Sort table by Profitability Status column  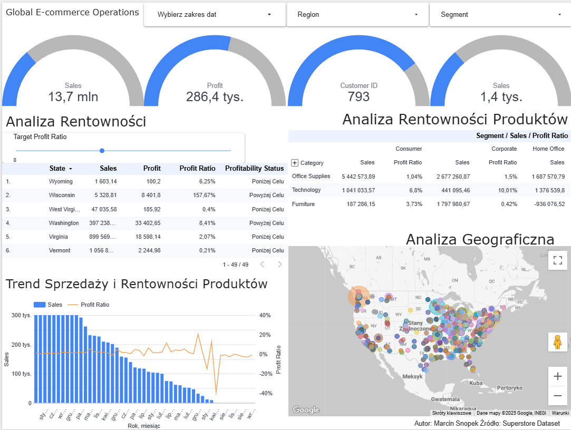point(254,168)
